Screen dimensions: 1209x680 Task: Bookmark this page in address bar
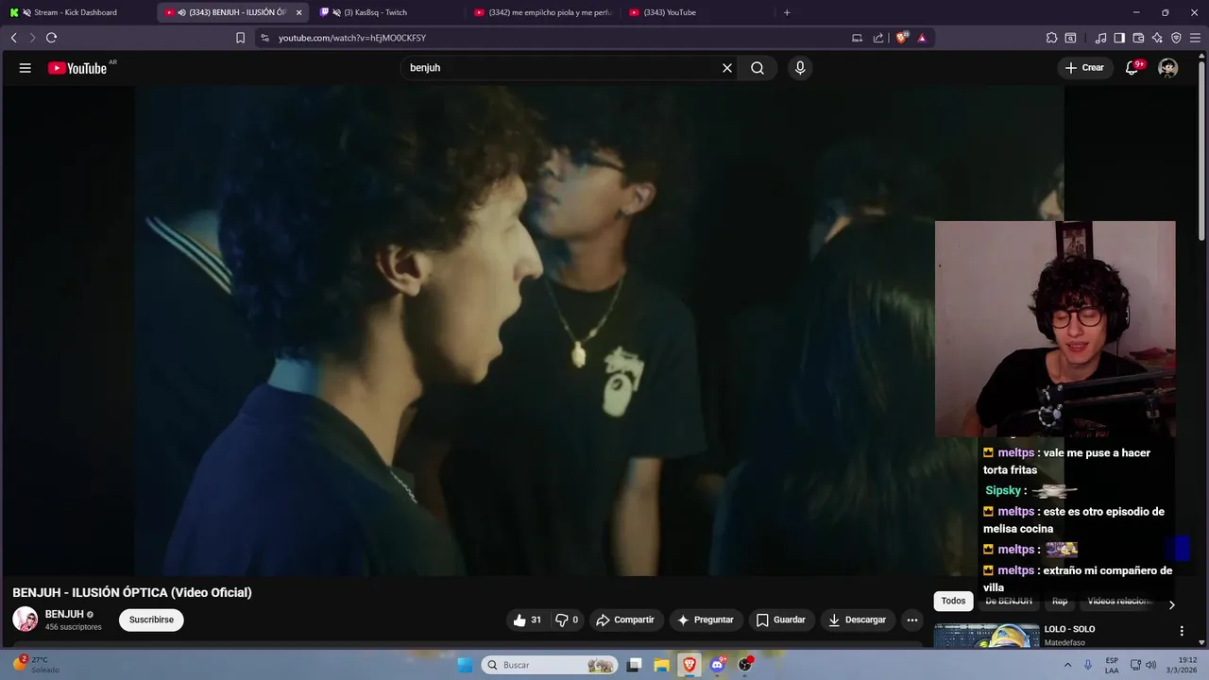pyautogui.click(x=240, y=38)
